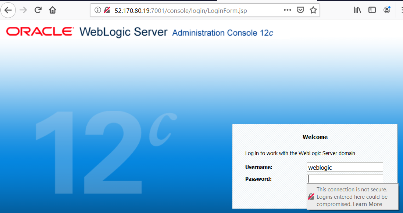Image resolution: width=403 pixels, height=213 pixels.
Task: Click the Password label
Action: [x=258, y=179]
